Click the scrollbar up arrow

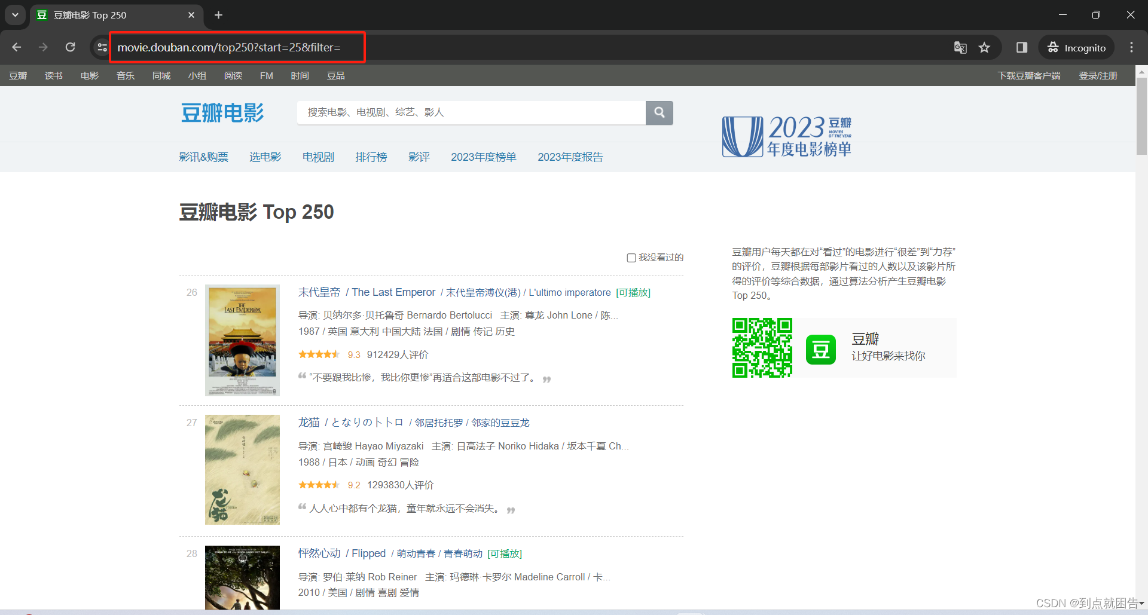coord(1141,71)
